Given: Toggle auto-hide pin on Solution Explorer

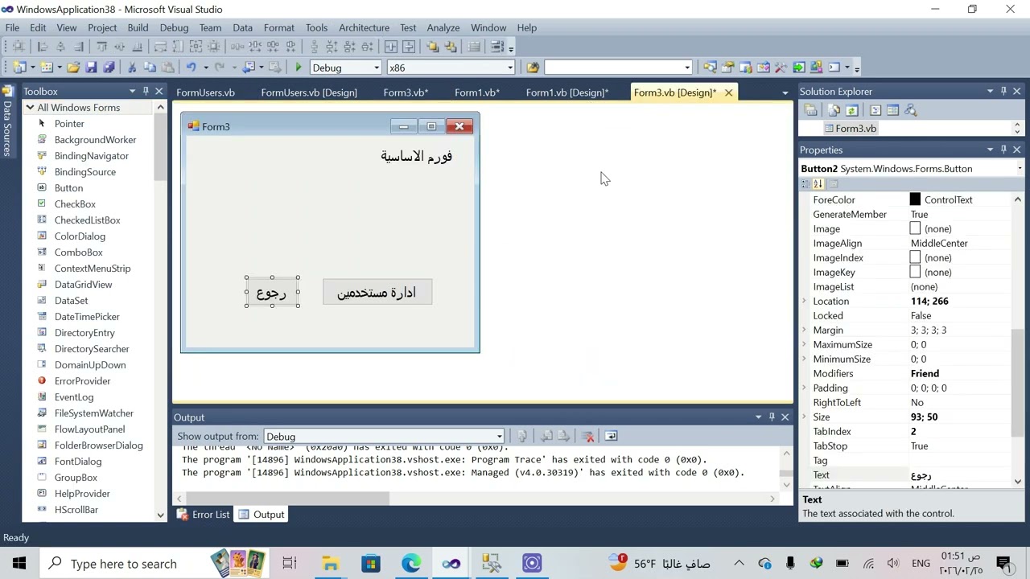Looking at the screenshot, I should 1003,91.
